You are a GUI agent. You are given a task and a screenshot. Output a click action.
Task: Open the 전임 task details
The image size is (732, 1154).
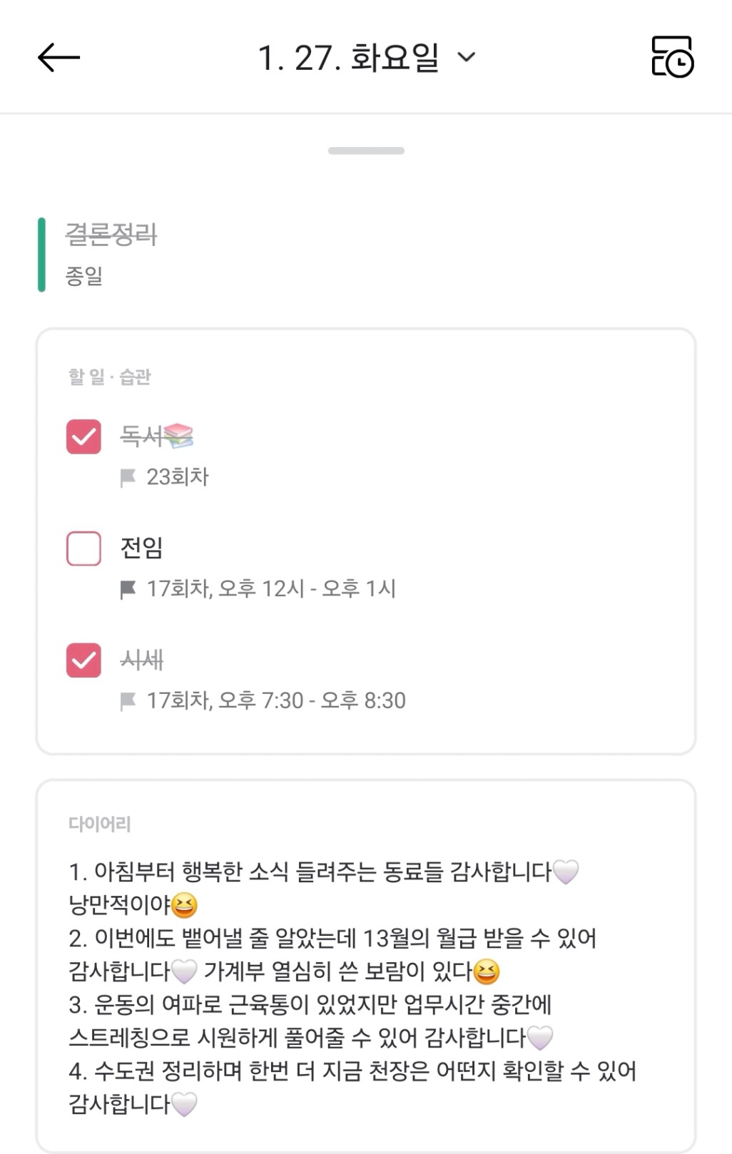pos(142,548)
